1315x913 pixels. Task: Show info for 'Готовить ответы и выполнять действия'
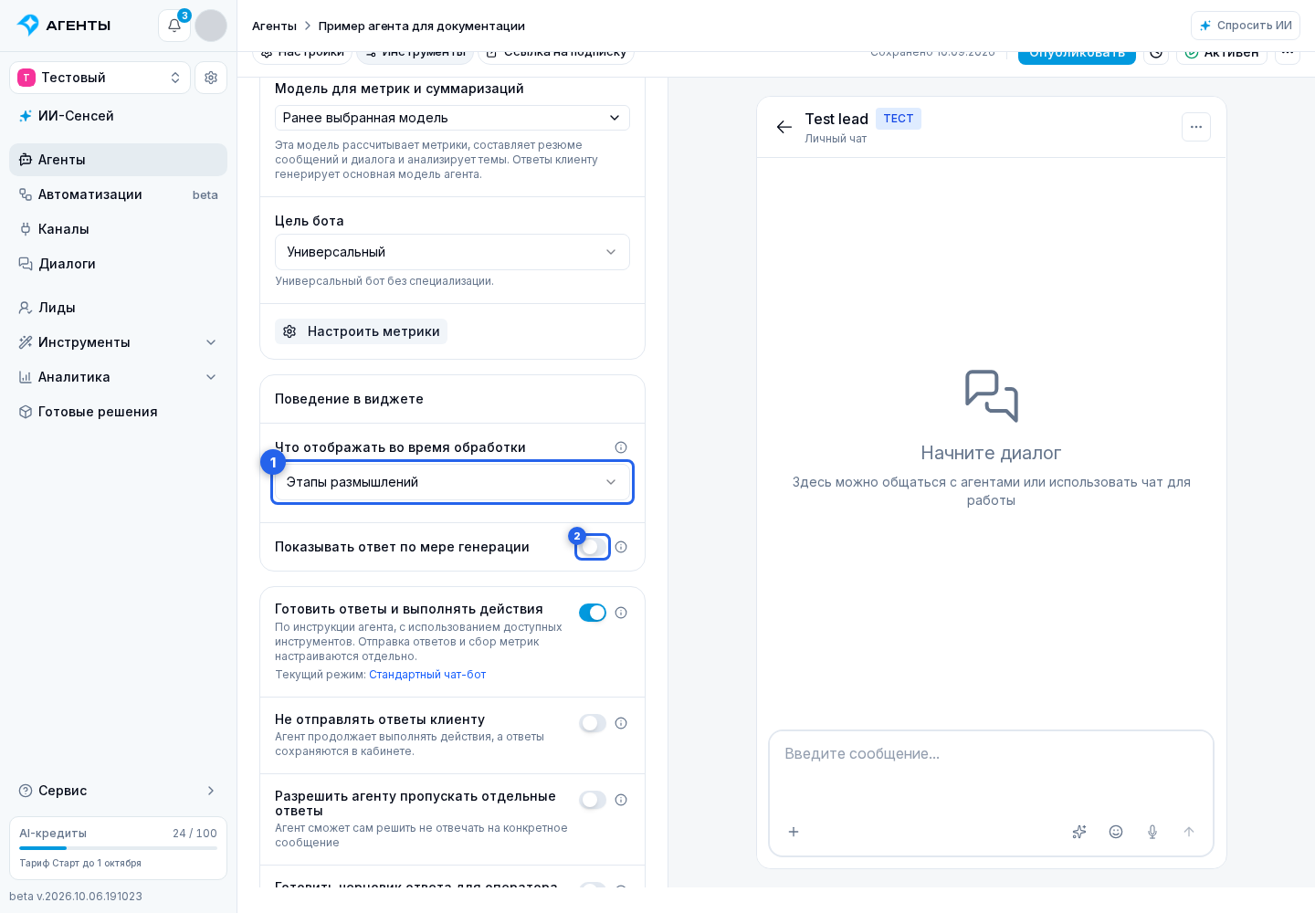[621, 613]
